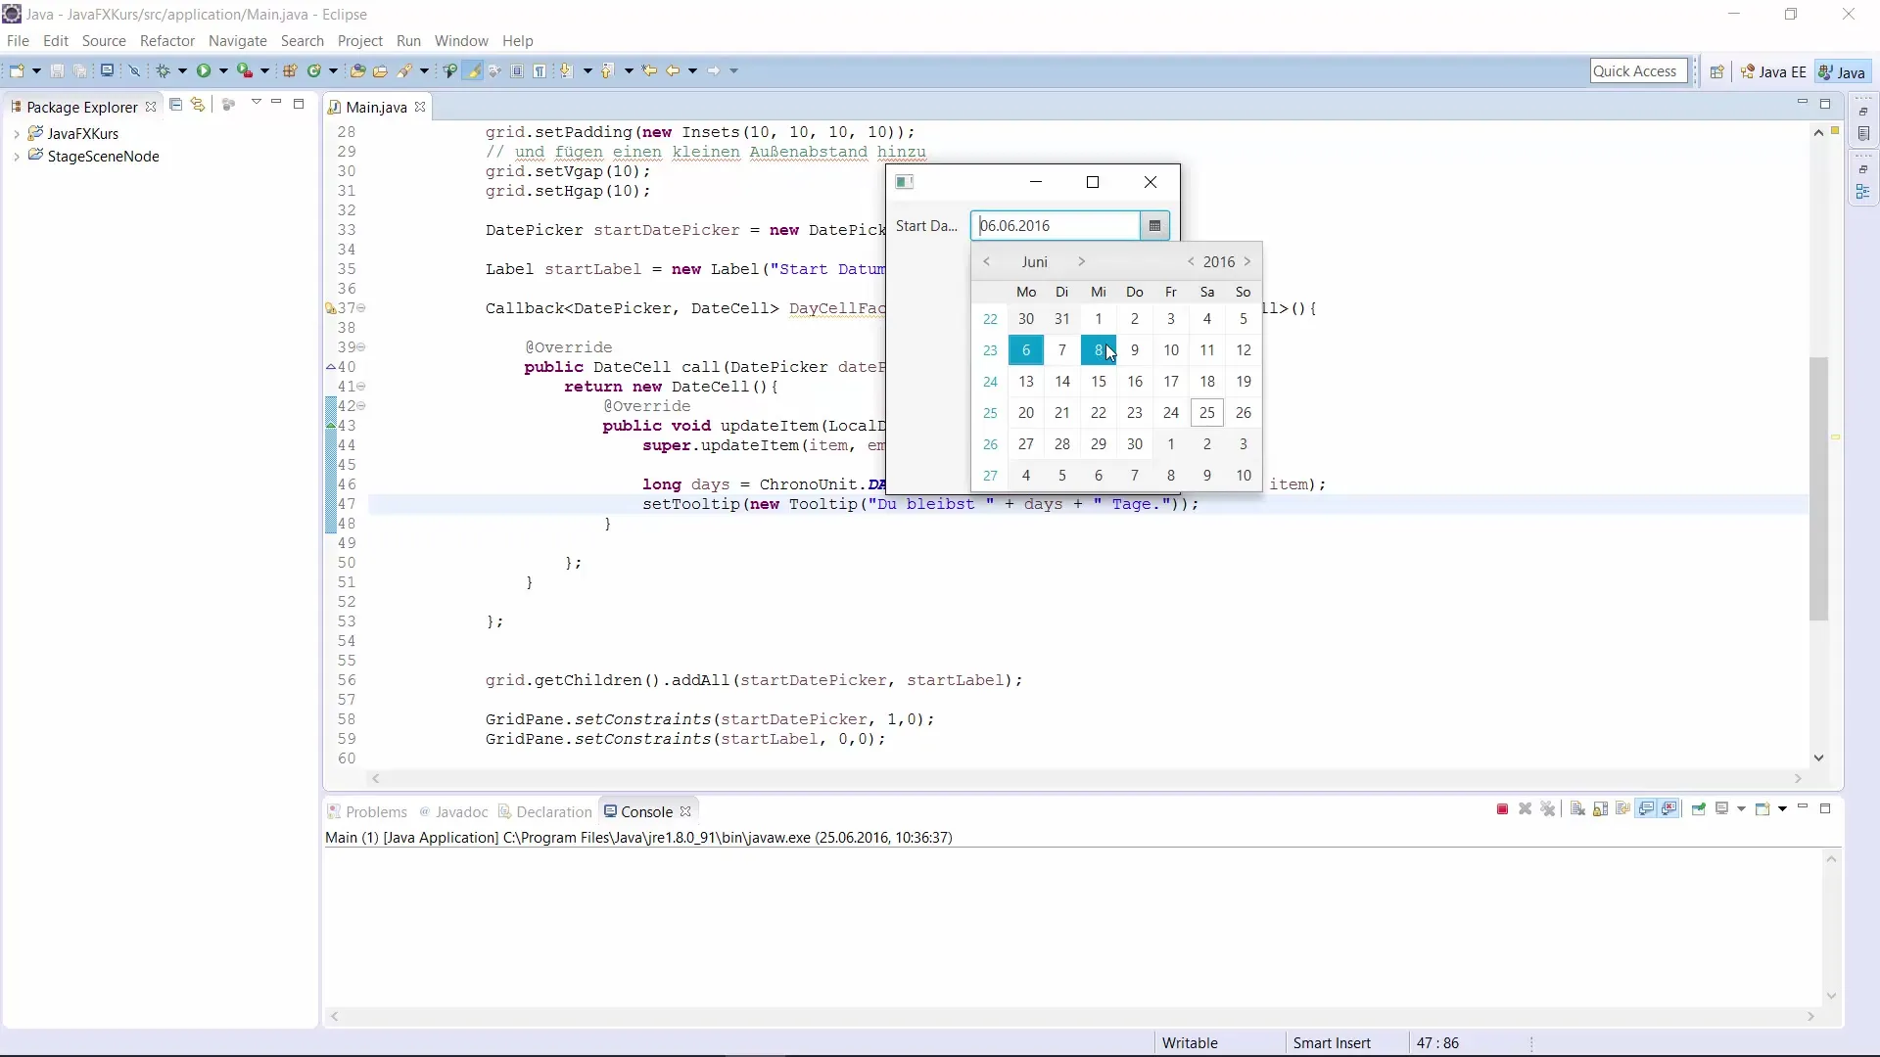The width and height of the screenshot is (1880, 1057).
Task: Collapse all in Package Explorer
Action: 175,105
